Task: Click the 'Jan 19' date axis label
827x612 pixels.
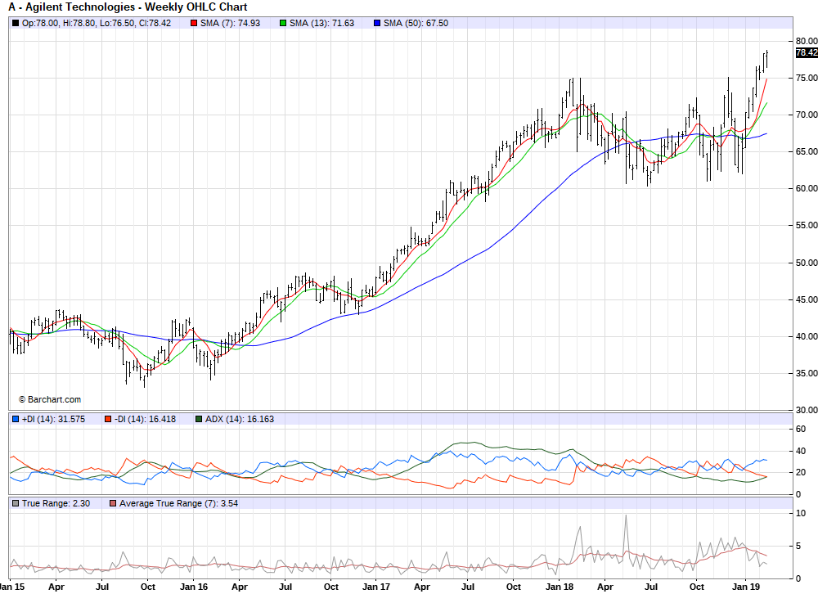Action: pos(746,587)
